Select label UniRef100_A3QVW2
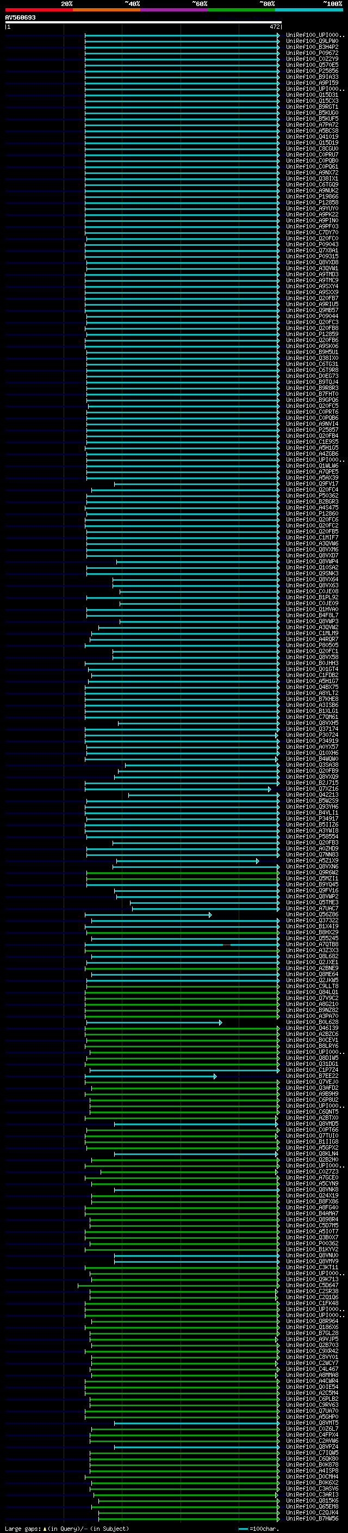Viewport: 348px width, 1533px height. click(x=312, y=627)
